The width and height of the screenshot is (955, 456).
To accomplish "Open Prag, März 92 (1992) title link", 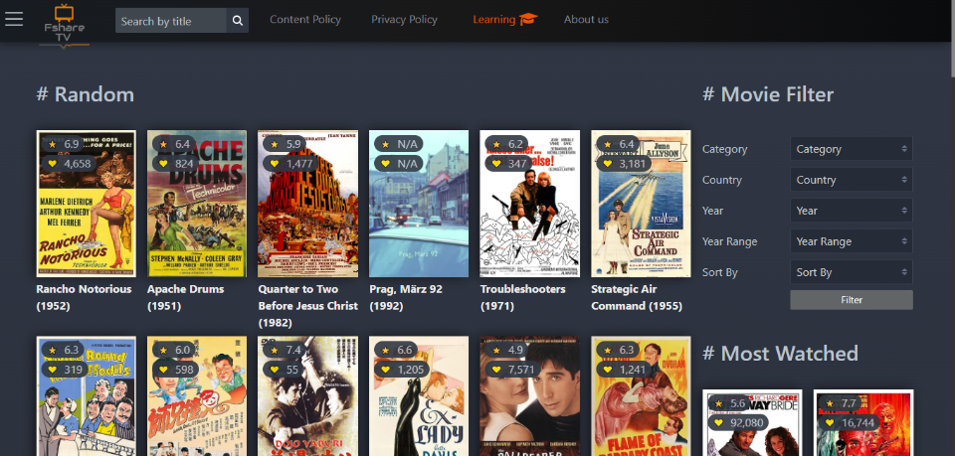I will pyautogui.click(x=406, y=297).
